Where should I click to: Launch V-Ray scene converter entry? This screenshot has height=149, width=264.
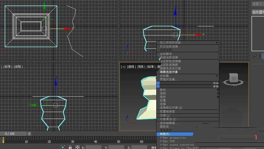(x=177, y=145)
